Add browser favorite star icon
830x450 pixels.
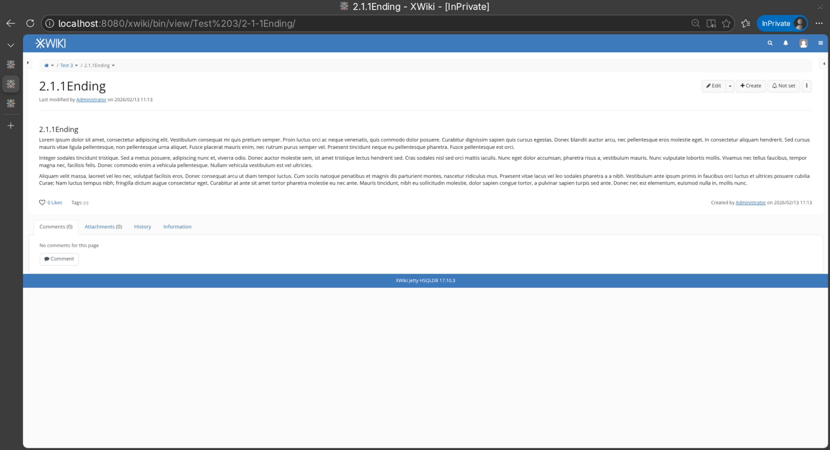pyautogui.click(x=726, y=24)
